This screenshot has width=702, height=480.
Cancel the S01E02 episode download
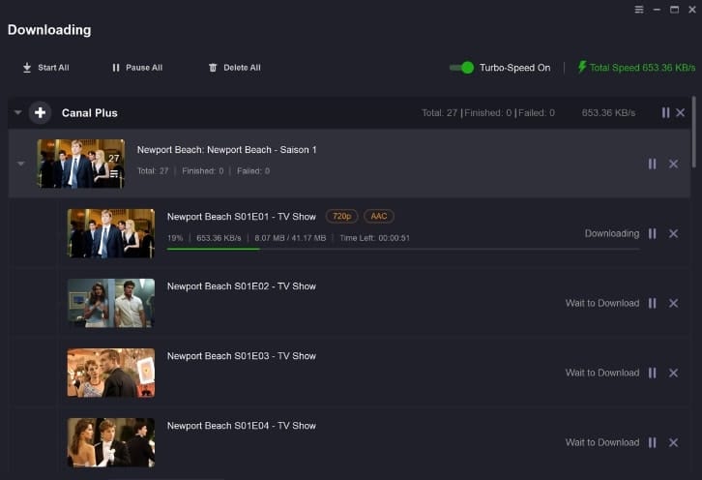[673, 304]
